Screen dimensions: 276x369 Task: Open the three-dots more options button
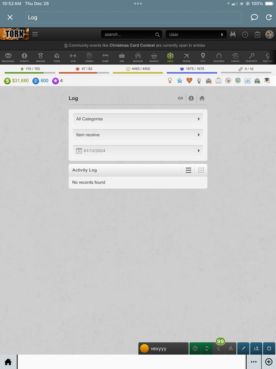[254, 362]
